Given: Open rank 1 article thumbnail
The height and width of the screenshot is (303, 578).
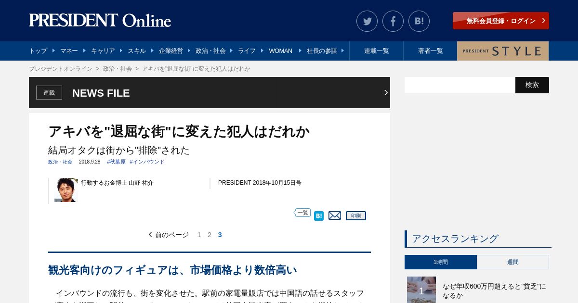Looking at the screenshot, I should (x=421, y=290).
